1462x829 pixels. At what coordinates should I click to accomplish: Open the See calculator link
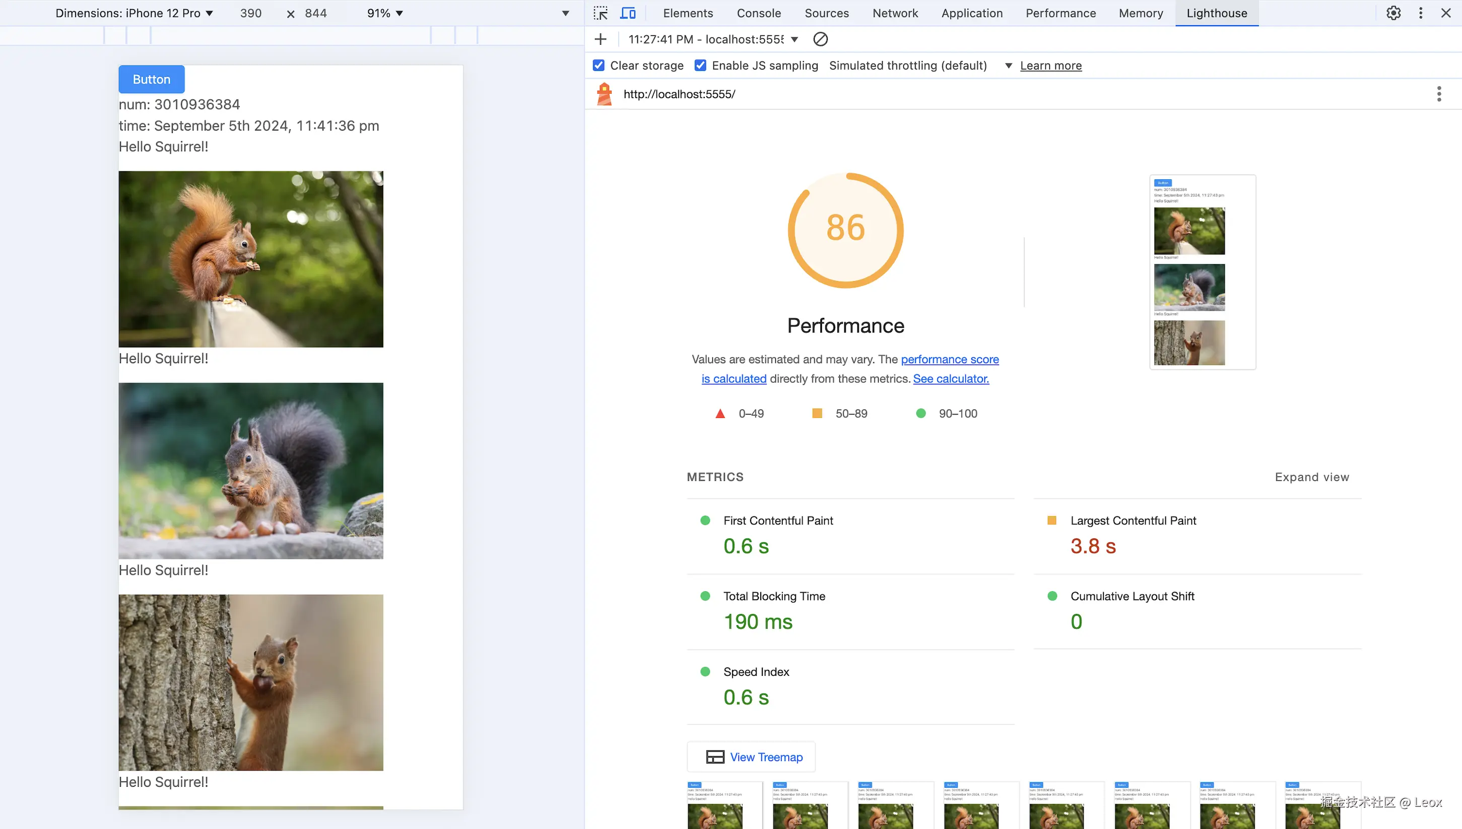coord(951,379)
